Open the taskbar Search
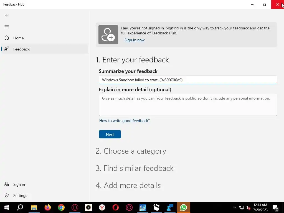 tap(20, 207)
